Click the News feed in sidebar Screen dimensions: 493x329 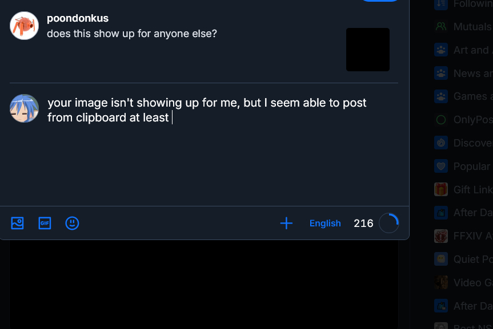[x=472, y=73]
